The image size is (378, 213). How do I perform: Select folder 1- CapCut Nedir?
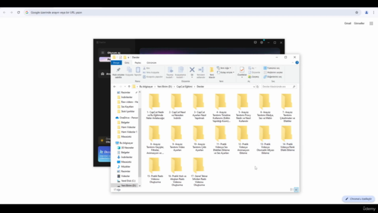pos(155,106)
